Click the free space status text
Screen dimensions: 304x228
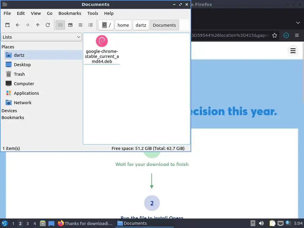pos(148,148)
